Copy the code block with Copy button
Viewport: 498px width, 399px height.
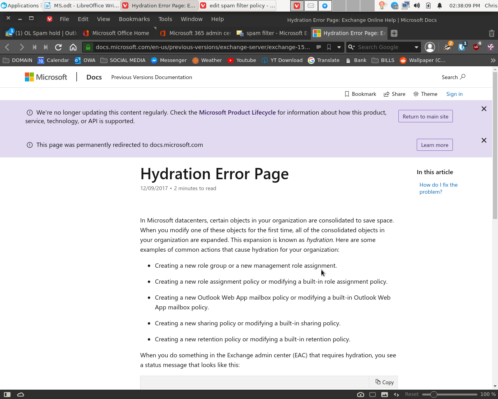coord(384,382)
